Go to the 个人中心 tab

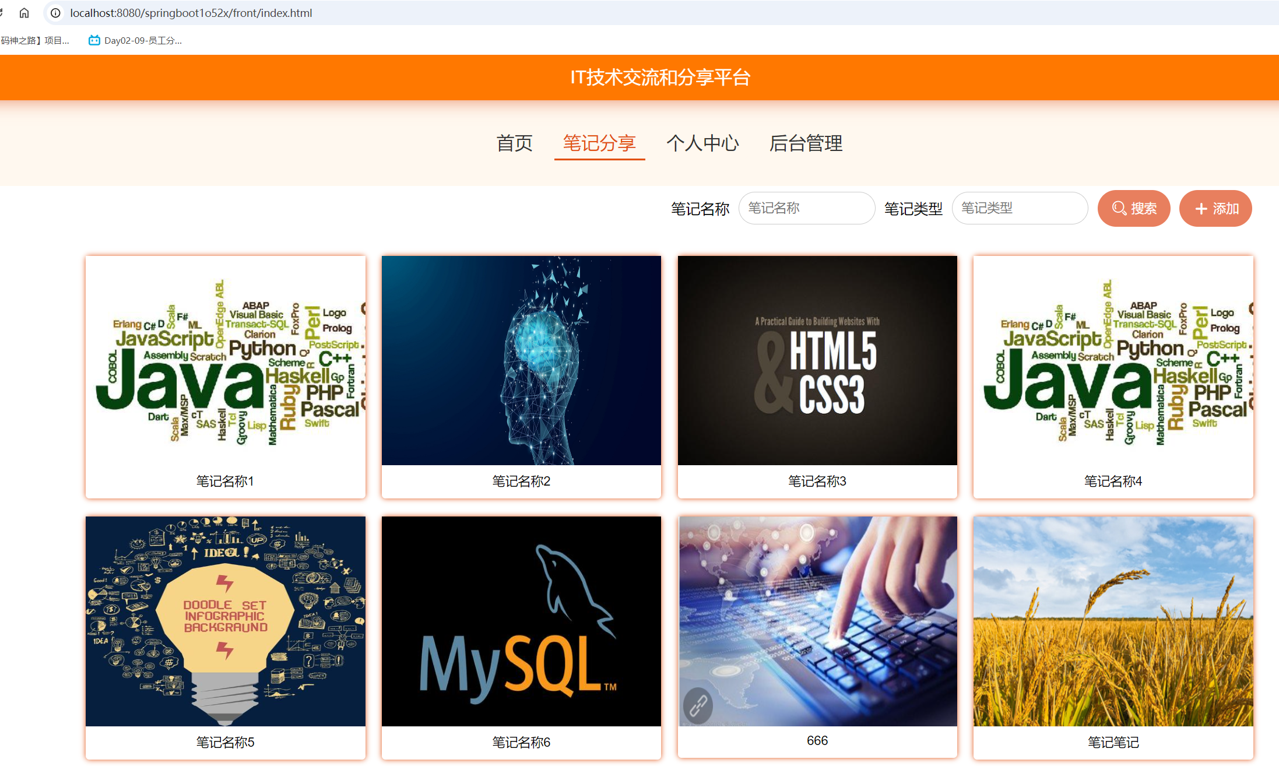tap(702, 143)
